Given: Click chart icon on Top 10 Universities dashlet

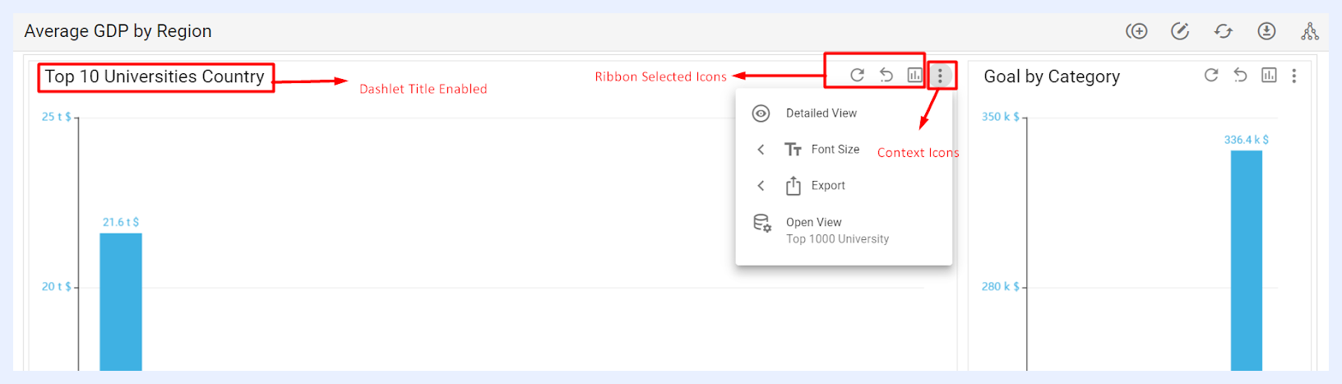Looking at the screenshot, I should tap(914, 75).
